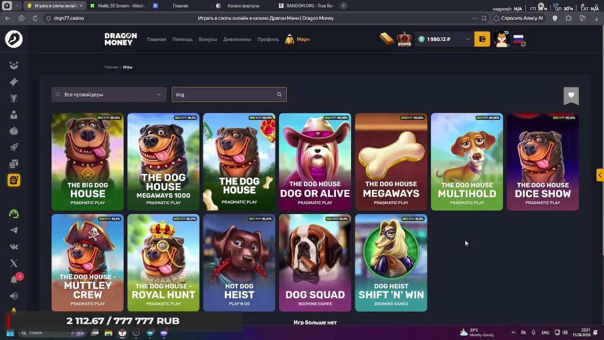Click the game search input field
Image resolution: width=604 pixels, height=340 pixels.
(x=229, y=94)
